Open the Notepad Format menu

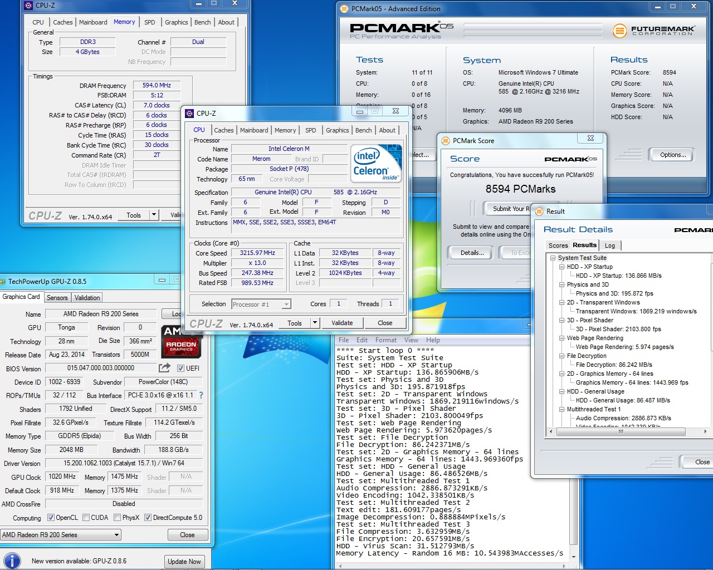(386, 340)
